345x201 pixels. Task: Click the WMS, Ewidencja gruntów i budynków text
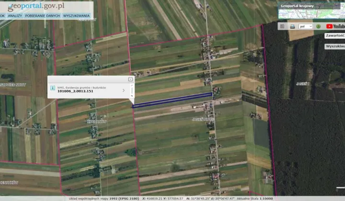click(x=81, y=88)
